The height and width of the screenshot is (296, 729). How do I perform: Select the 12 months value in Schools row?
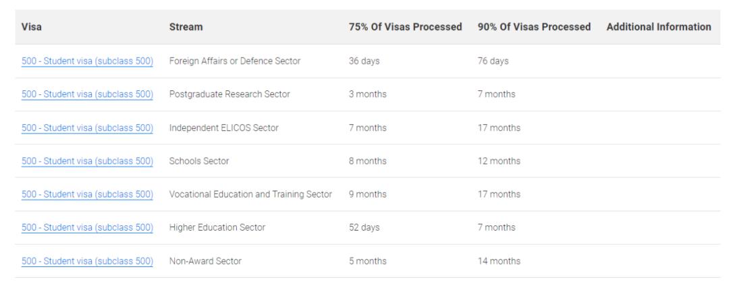(x=499, y=161)
